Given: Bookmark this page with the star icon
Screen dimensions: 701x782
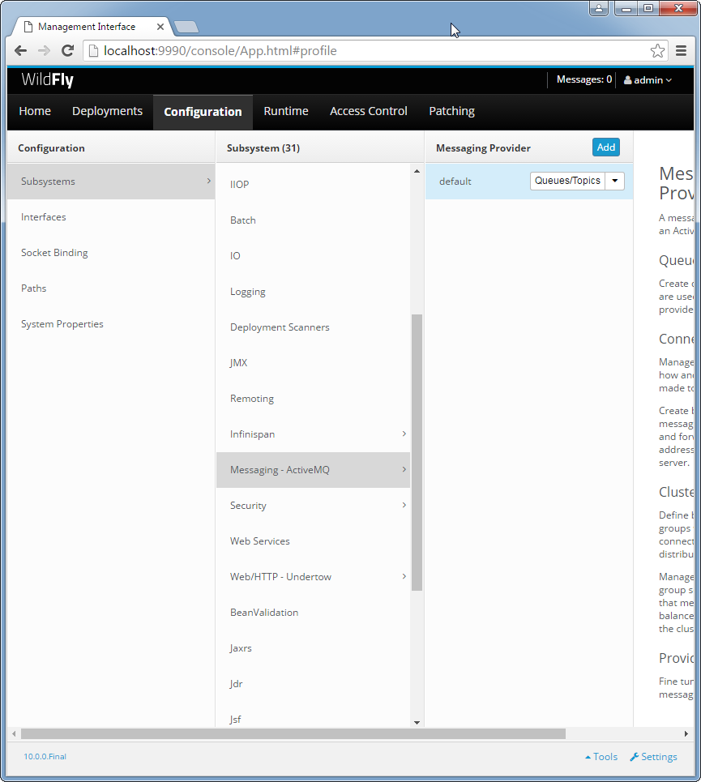Looking at the screenshot, I should click(x=657, y=51).
